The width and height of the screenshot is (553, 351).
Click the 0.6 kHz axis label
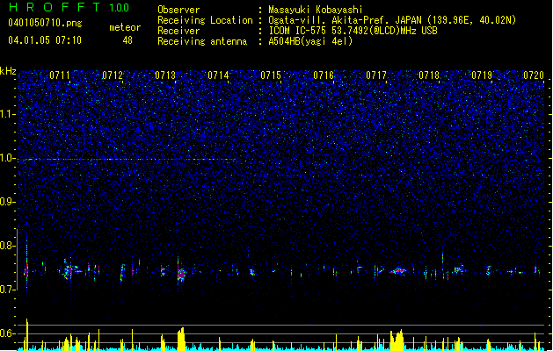tap(8, 333)
